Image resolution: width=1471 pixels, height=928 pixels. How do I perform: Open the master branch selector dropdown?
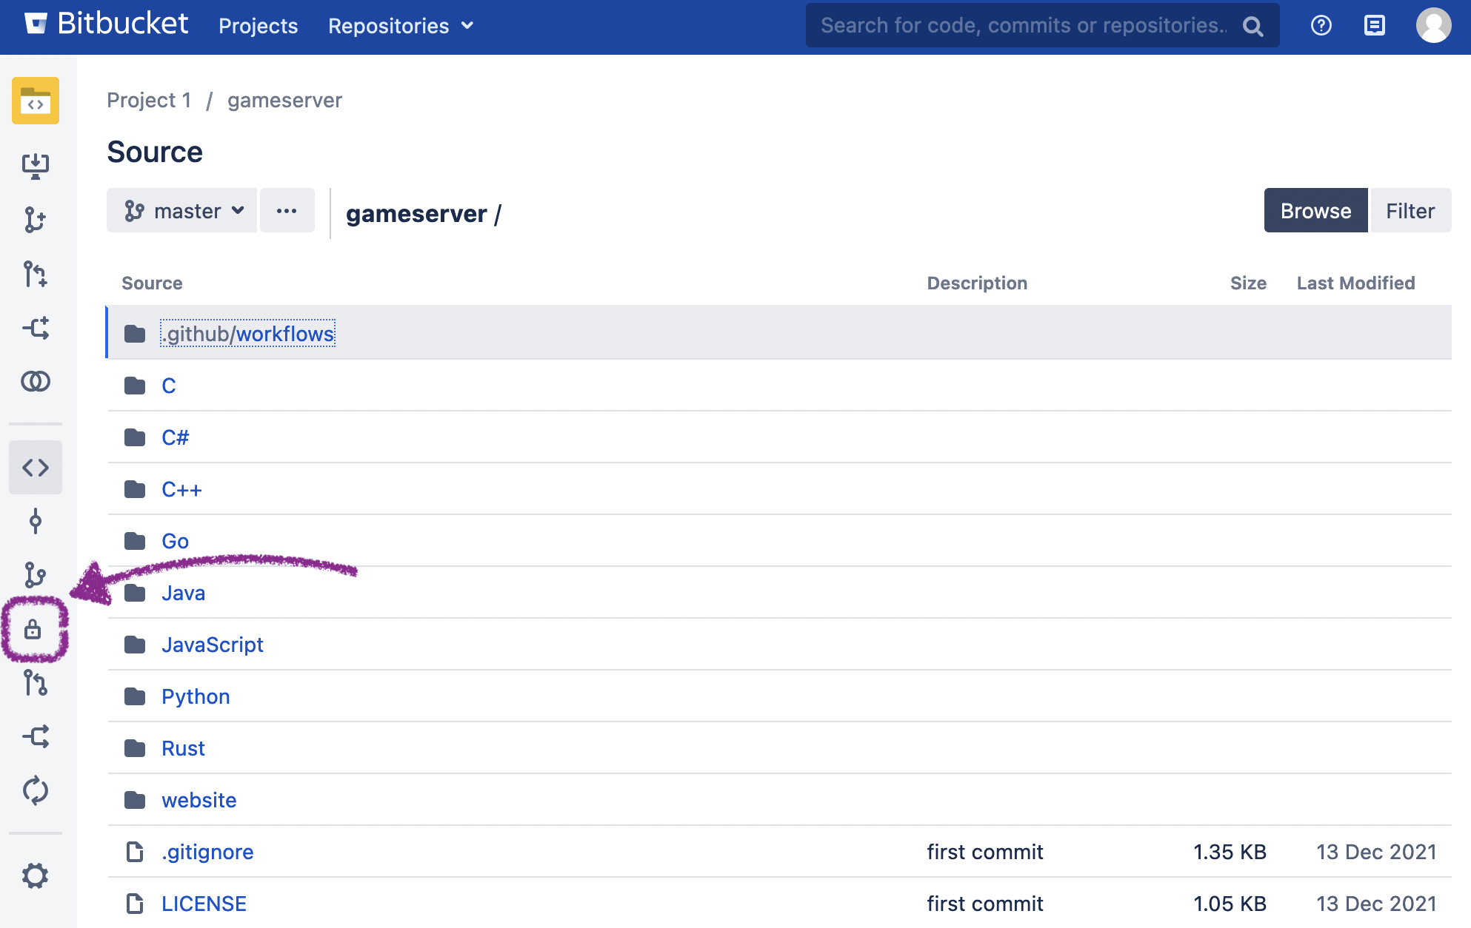182,211
